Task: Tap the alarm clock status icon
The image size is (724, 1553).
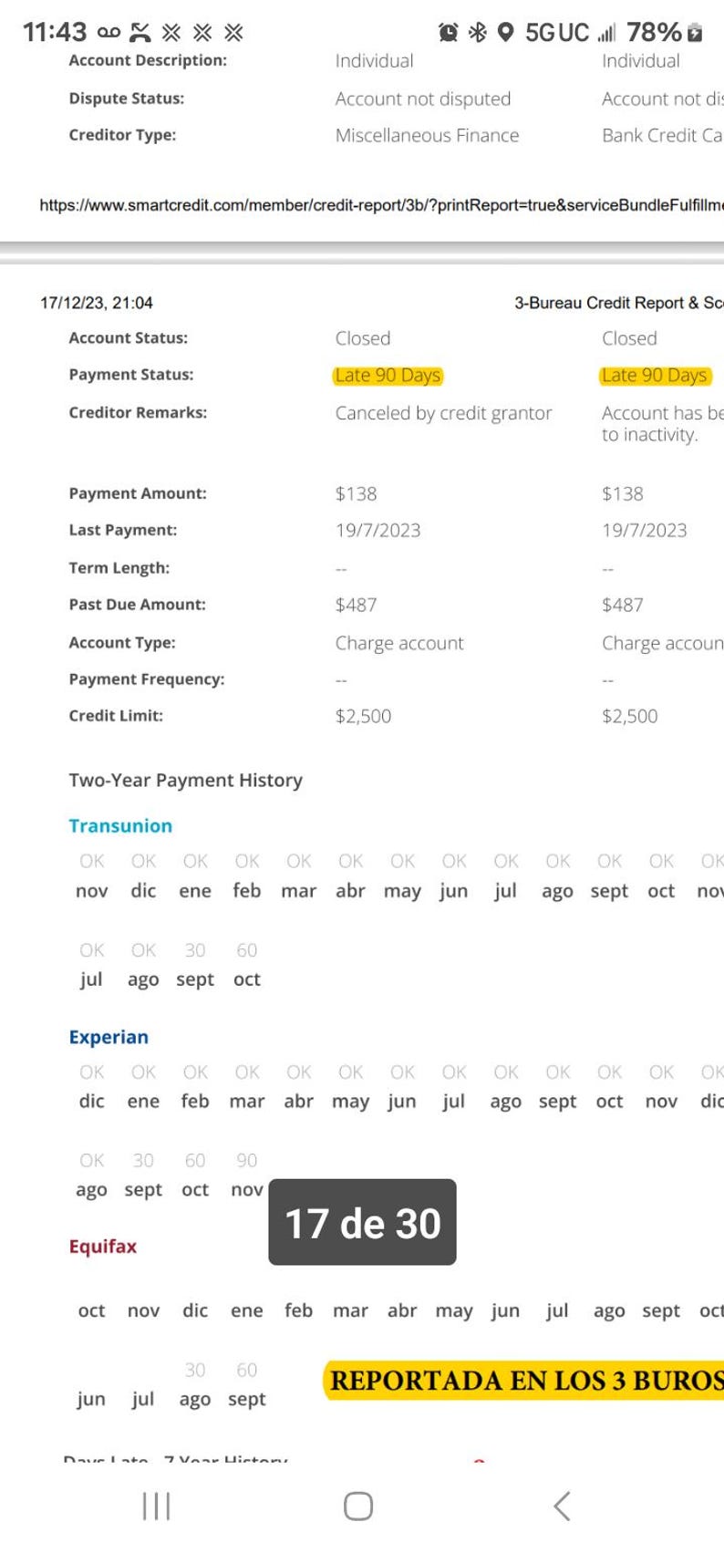Action: (x=448, y=33)
